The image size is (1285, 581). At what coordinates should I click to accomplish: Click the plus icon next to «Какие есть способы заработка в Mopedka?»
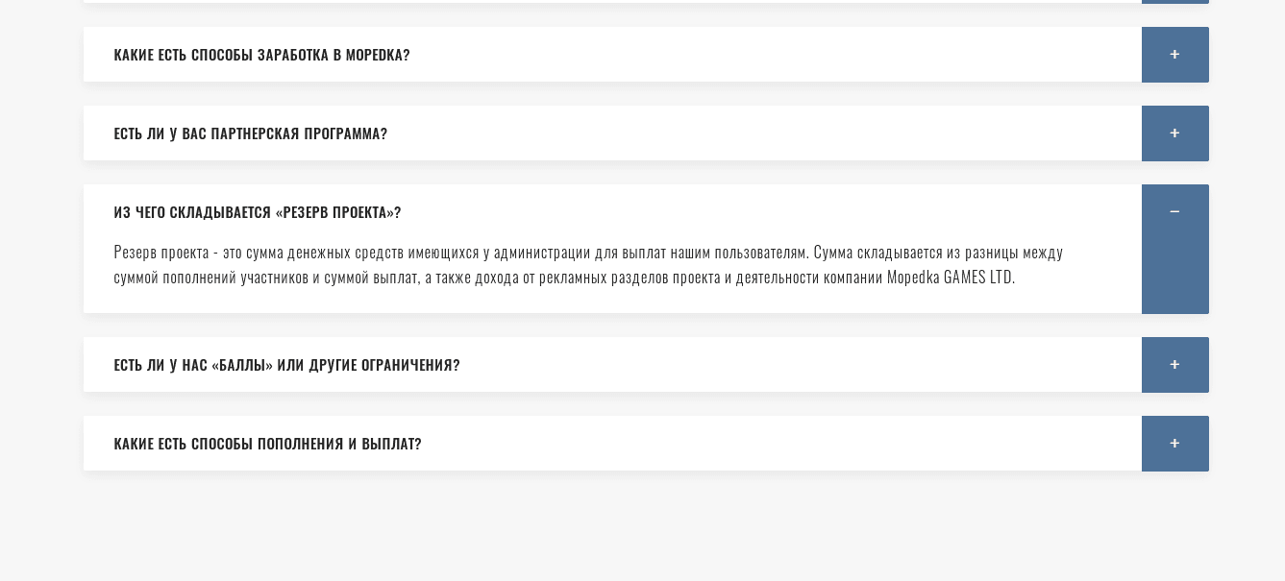(x=1174, y=55)
